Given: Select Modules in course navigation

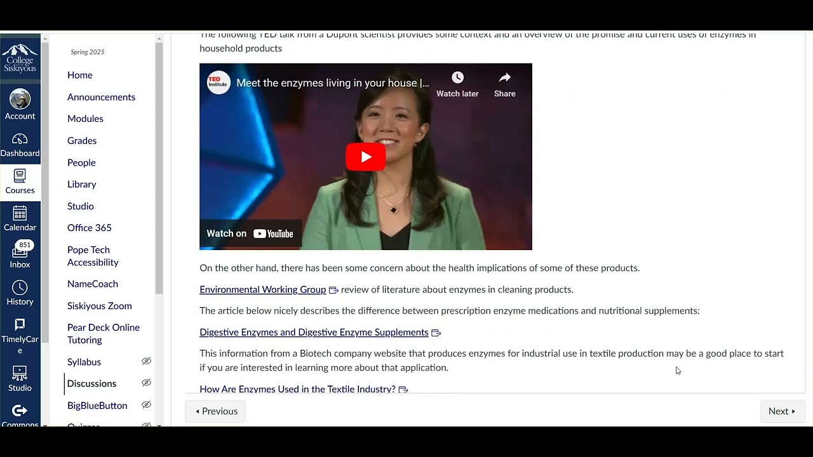Looking at the screenshot, I should tap(85, 119).
